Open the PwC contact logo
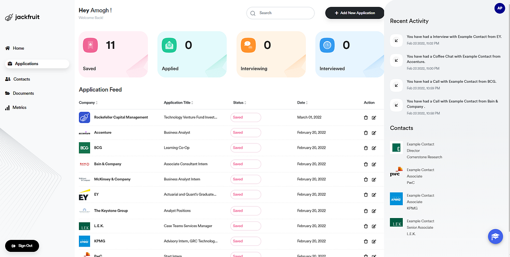 click(x=396, y=172)
